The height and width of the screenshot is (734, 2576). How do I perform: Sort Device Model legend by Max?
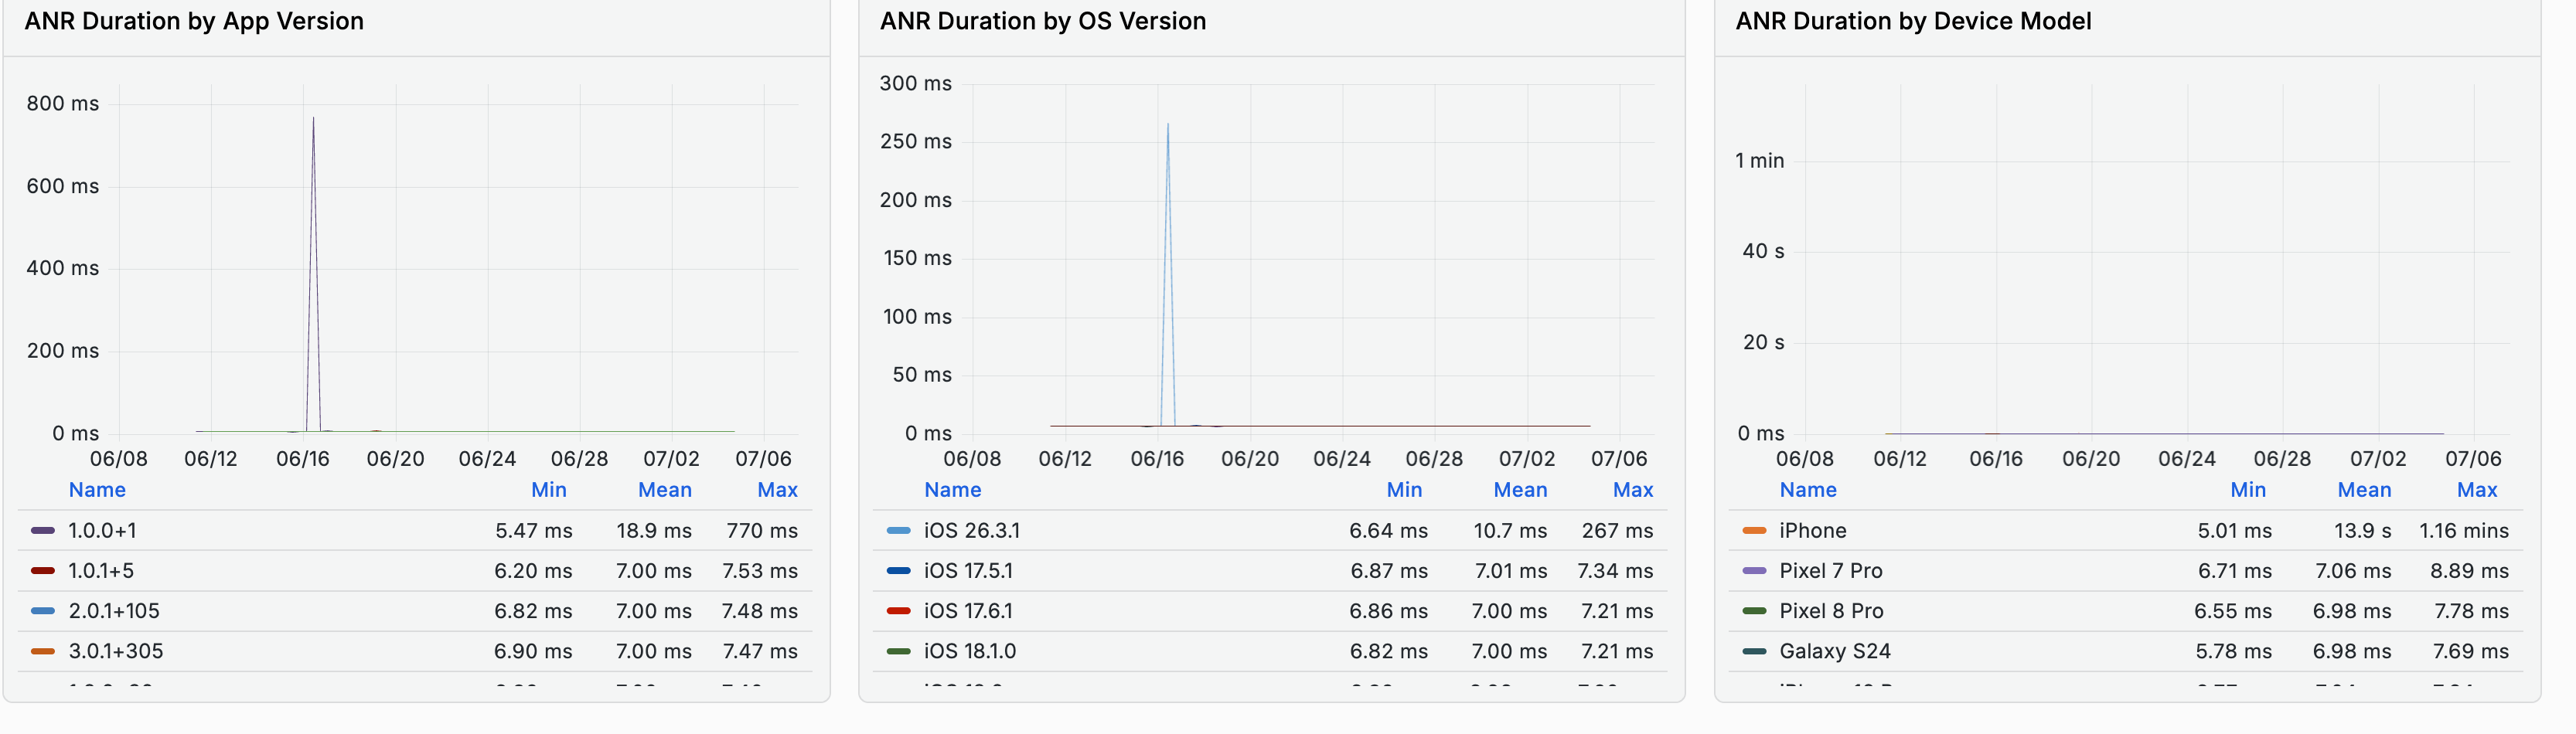click(x=2477, y=490)
